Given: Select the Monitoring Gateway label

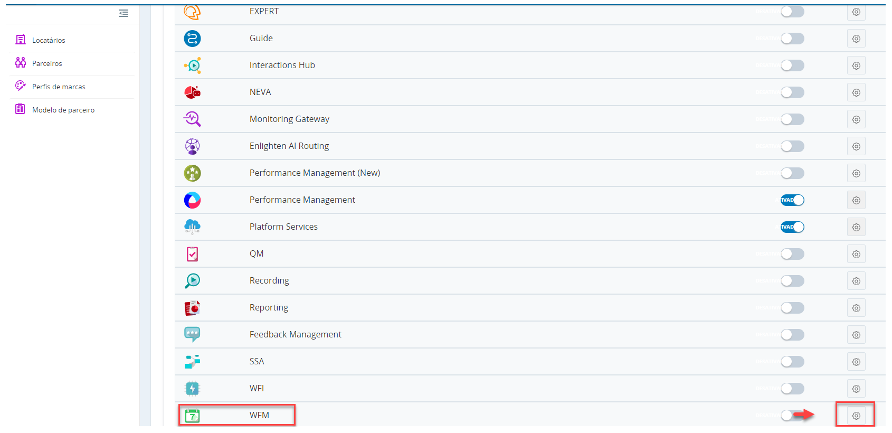Looking at the screenshot, I should [x=289, y=119].
